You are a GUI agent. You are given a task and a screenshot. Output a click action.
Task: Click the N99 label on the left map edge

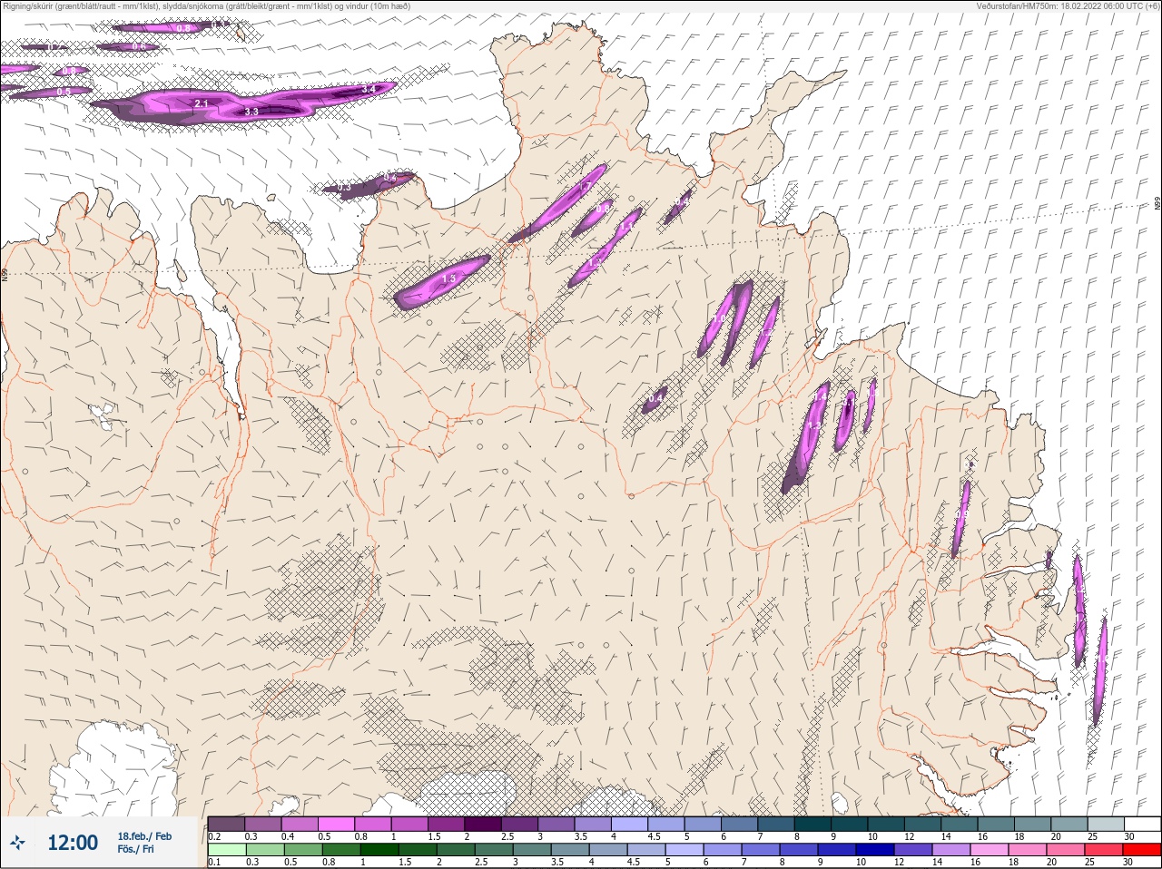pos(5,273)
